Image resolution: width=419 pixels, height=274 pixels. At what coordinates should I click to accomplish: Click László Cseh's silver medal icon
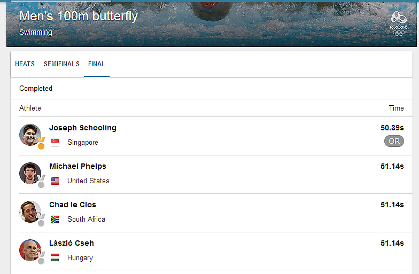[41, 258]
